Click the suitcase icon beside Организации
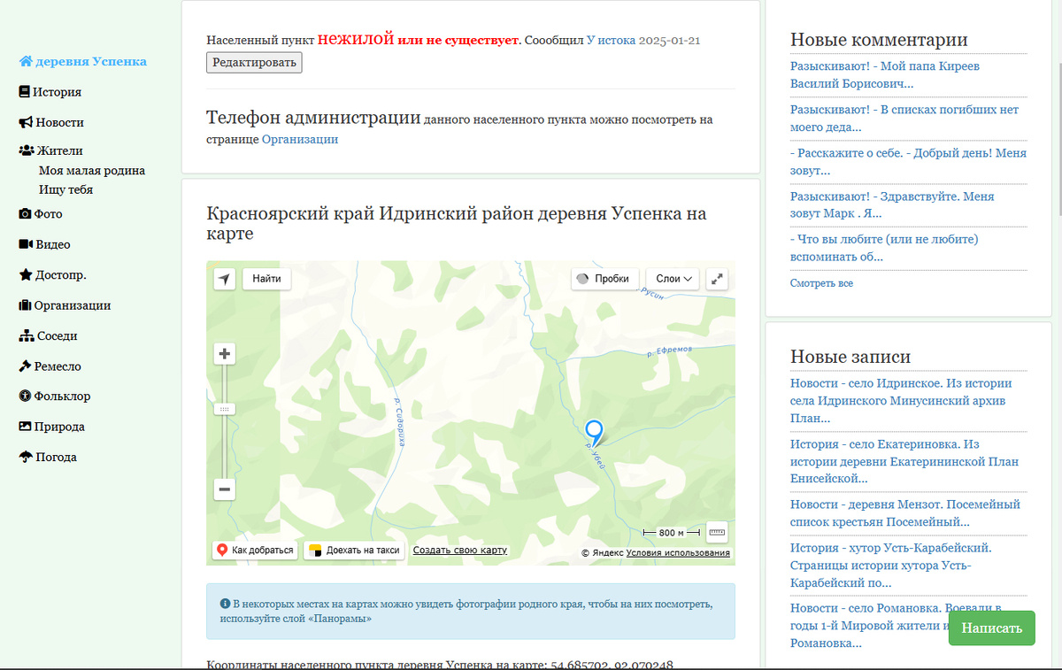The height and width of the screenshot is (670, 1062). coord(25,305)
